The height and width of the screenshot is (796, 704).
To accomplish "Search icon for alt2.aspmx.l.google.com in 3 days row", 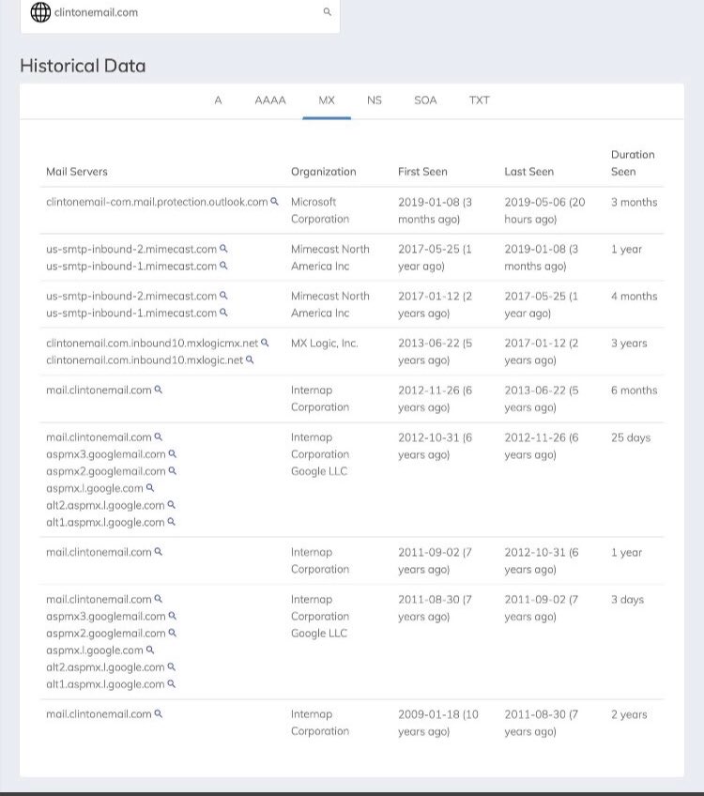I will tap(172, 667).
